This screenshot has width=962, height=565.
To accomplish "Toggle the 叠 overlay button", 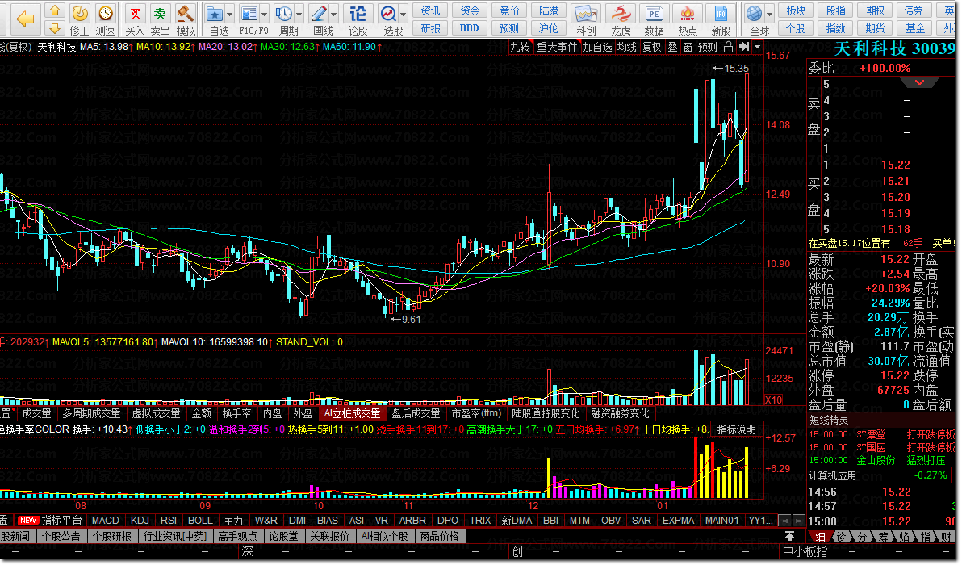I will pos(672,48).
